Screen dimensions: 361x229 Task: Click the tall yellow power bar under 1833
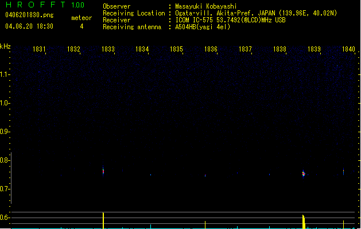[x=103, y=220]
